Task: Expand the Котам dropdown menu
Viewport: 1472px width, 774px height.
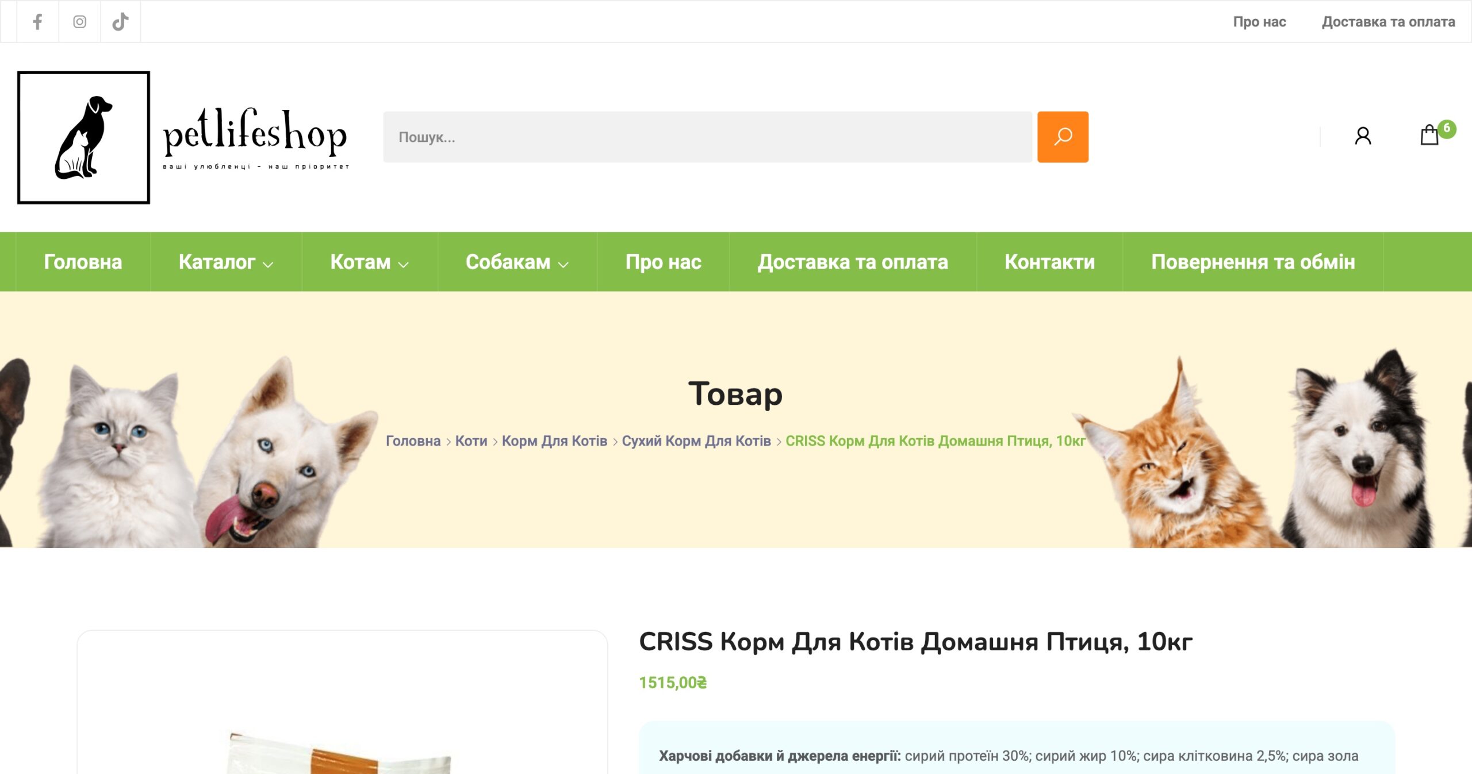Action: tap(369, 262)
